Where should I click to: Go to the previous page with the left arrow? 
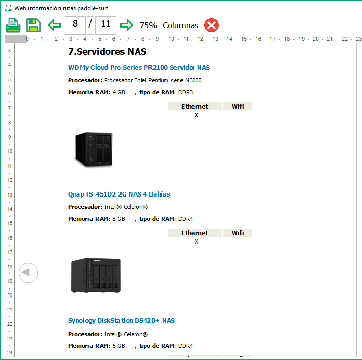(54, 25)
